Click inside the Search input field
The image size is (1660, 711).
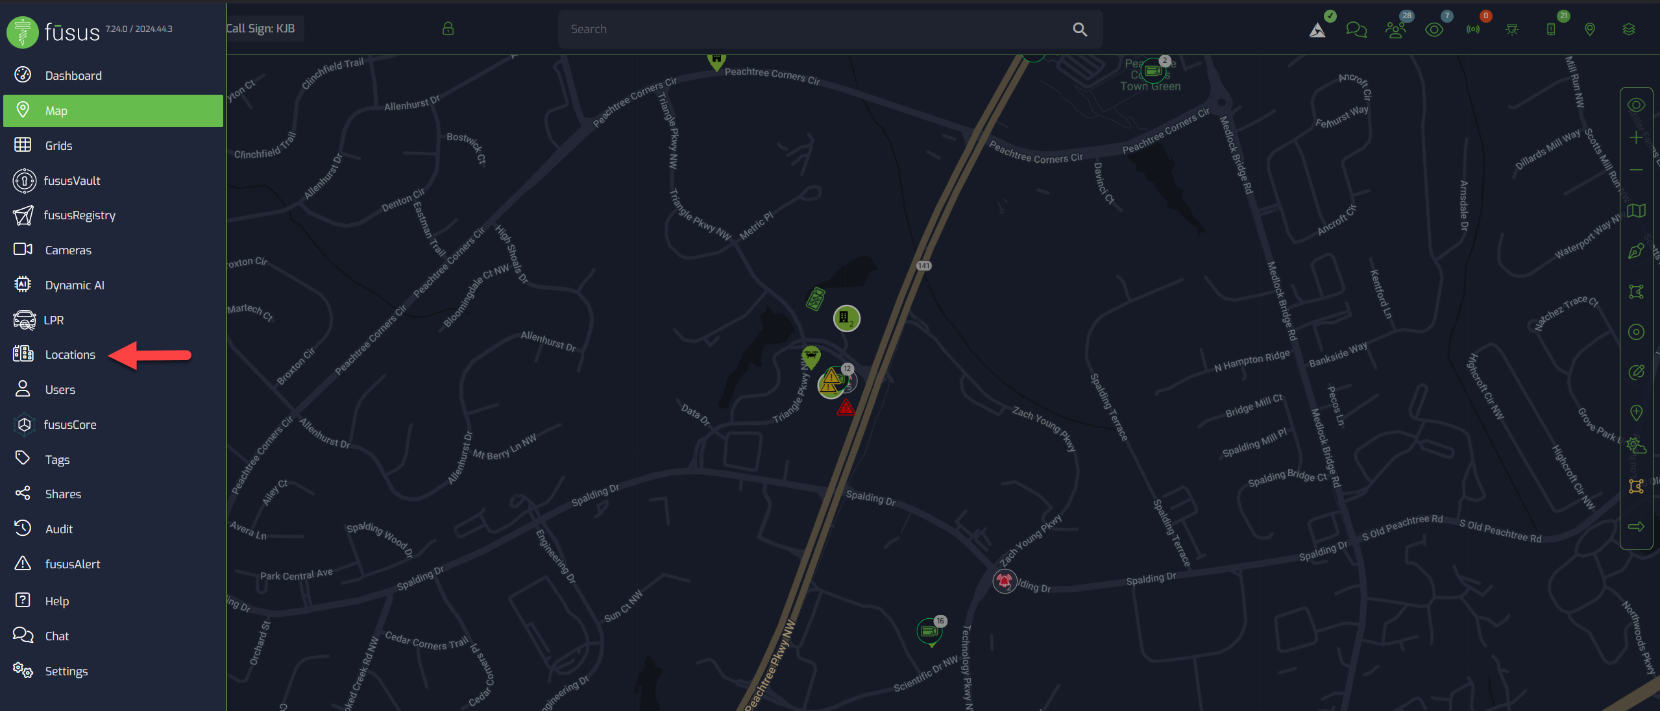tap(811, 29)
